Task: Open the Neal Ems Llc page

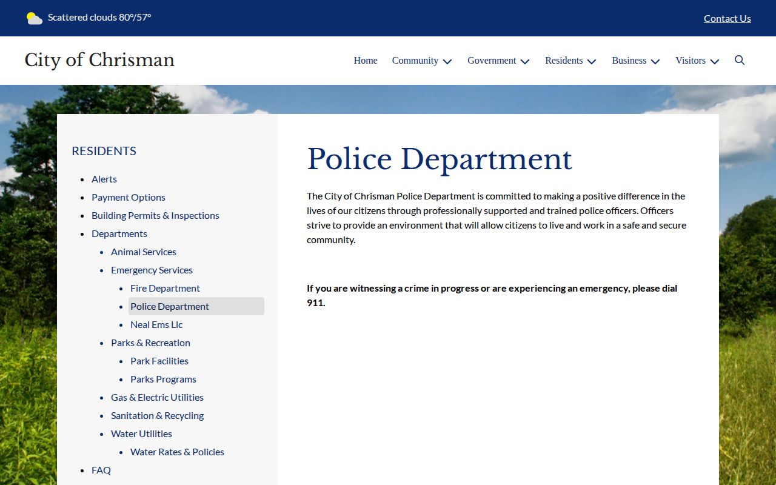Action: click(x=156, y=324)
